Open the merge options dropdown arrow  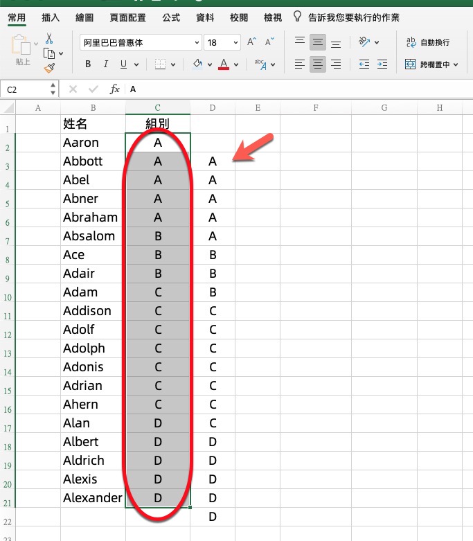point(456,64)
